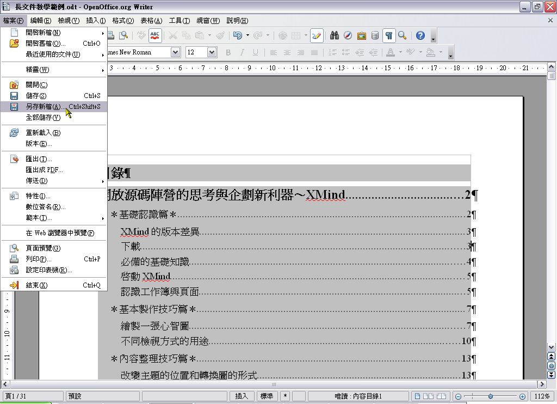Expand 傳送(D) submenu
This screenshot has width=557, height=404.
coord(54,181)
